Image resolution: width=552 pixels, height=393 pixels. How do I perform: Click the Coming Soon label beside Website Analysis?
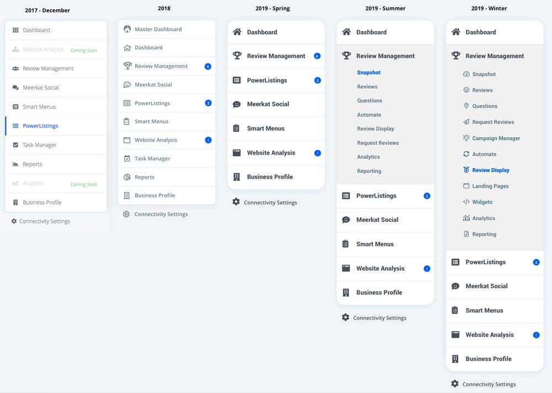(x=84, y=50)
